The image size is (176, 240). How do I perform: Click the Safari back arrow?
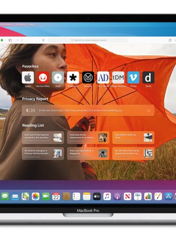pyautogui.click(x=18, y=40)
